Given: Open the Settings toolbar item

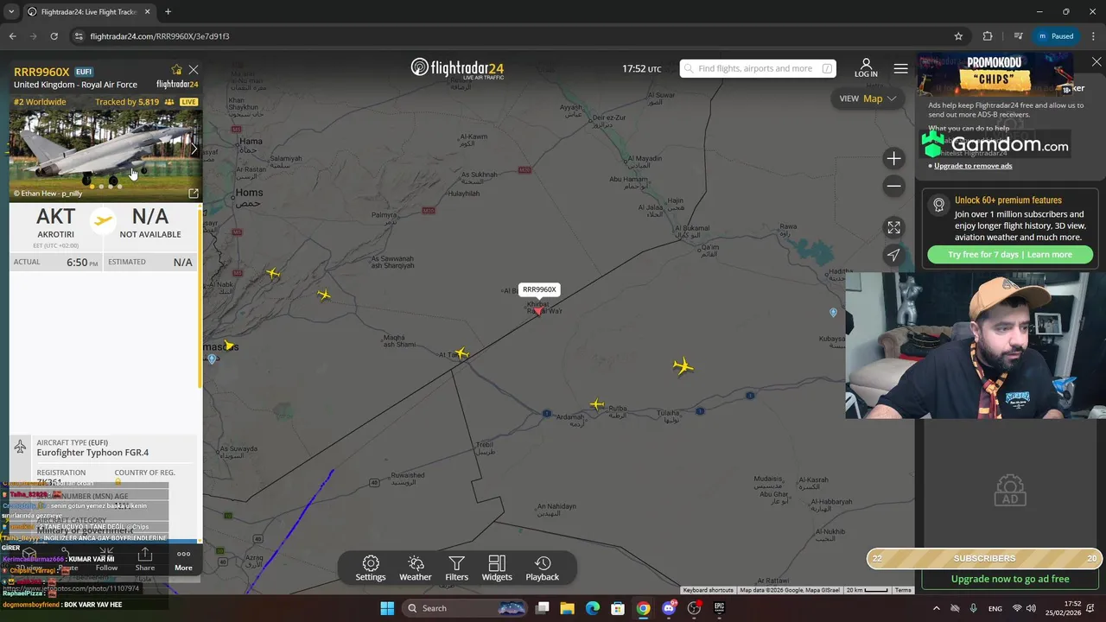Looking at the screenshot, I should tap(371, 568).
